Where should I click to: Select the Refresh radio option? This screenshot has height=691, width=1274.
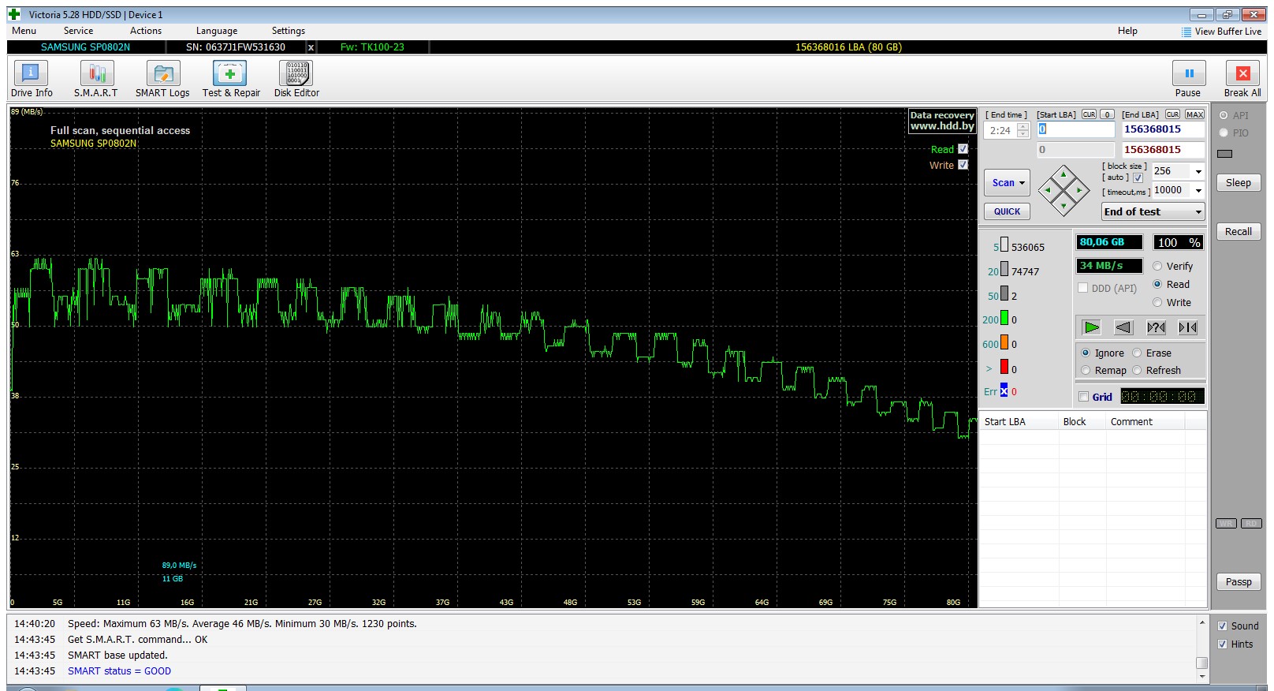1137,371
